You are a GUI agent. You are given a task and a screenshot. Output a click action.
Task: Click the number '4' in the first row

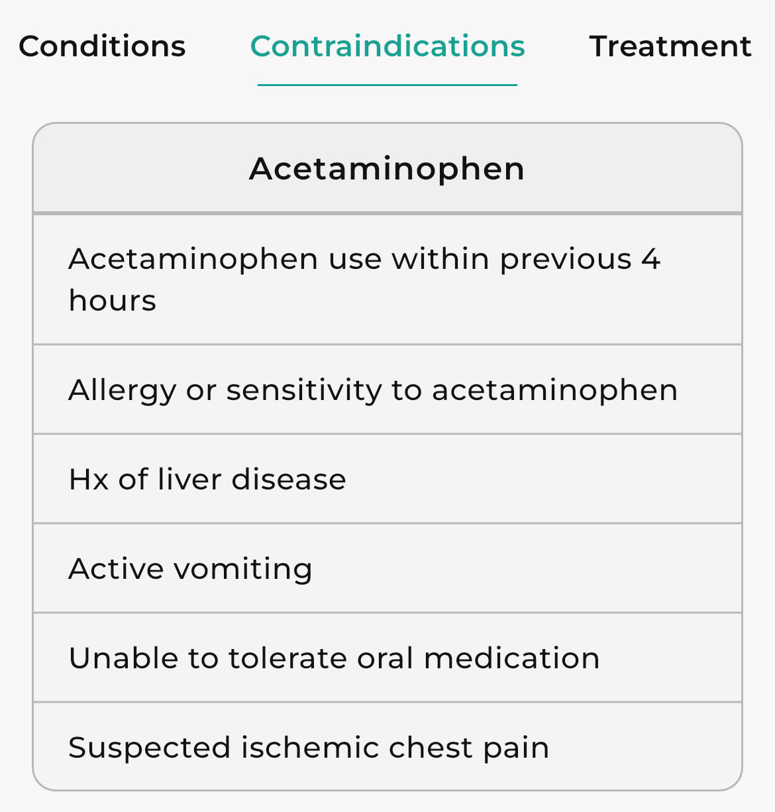click(x=650, y=258)
